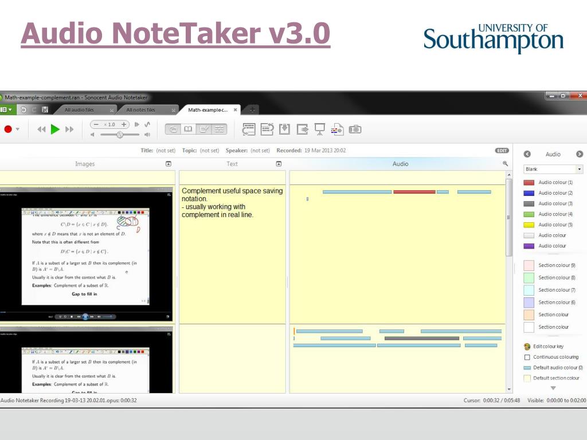
Task: Switch to the All audio files tab
Action: point(79,110)
